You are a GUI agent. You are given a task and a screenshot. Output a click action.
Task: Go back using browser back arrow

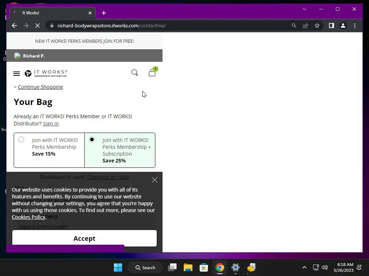tap(14, 26)
